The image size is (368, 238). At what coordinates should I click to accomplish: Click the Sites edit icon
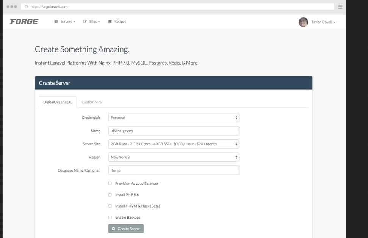point(85,22)
